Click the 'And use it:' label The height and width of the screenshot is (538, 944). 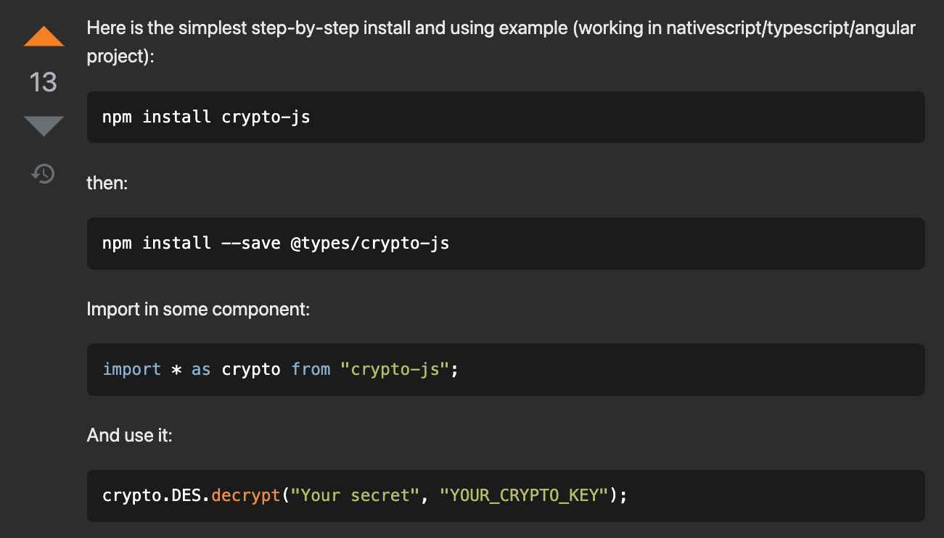129,435
